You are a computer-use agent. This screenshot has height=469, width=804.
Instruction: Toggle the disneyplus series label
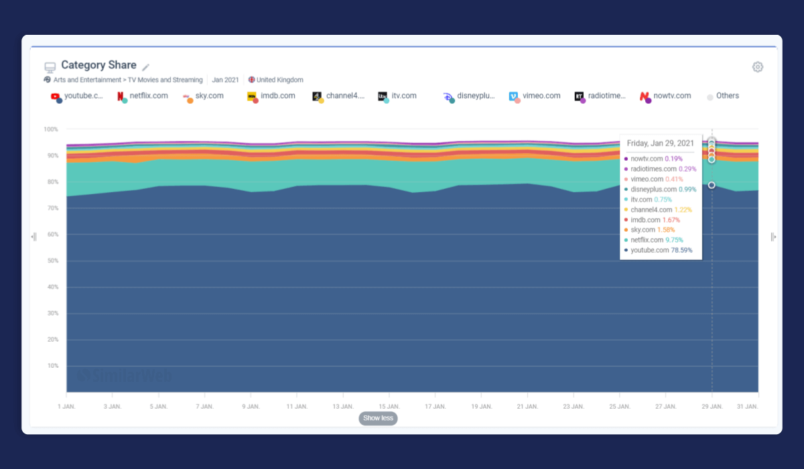click(x=476, y=96)
